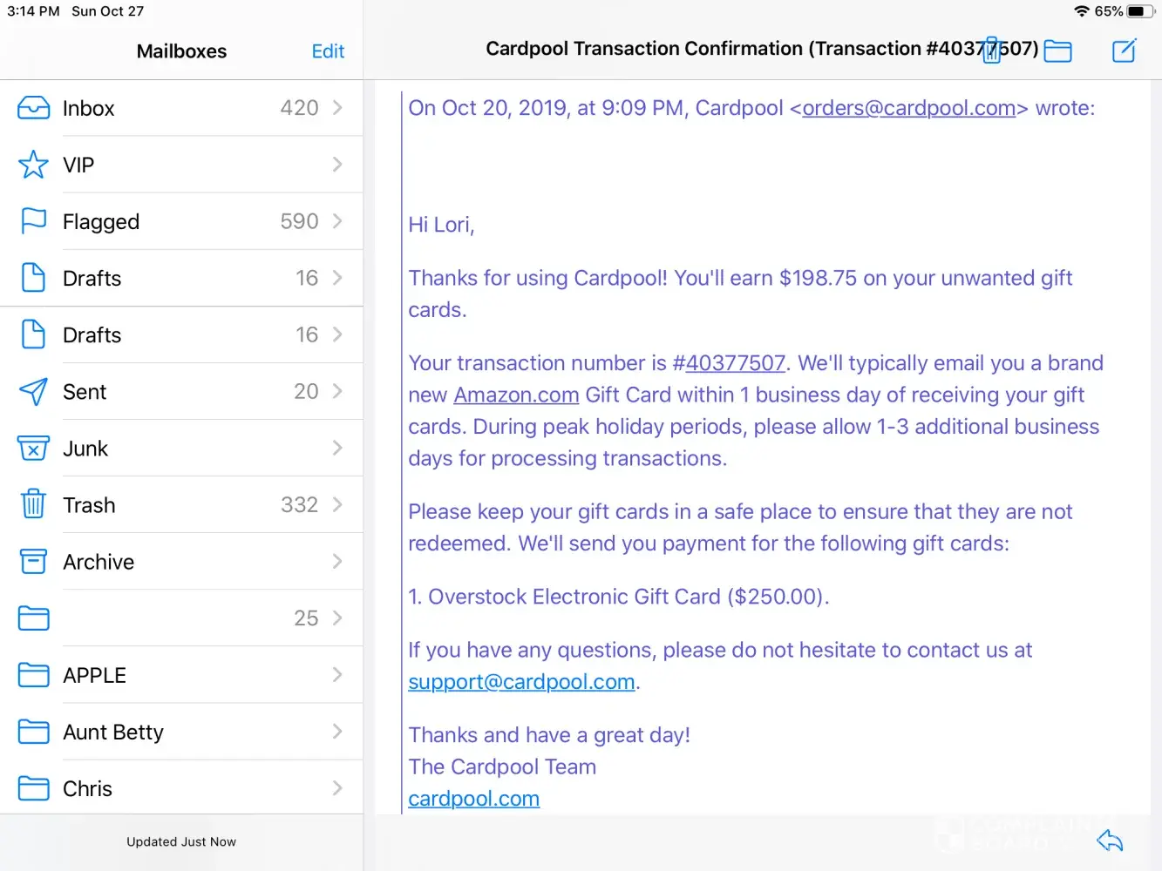Viewport: 1162px width, 871px height.
Task: Tap the Sent paper plane icon
Action: pos(33,392)
